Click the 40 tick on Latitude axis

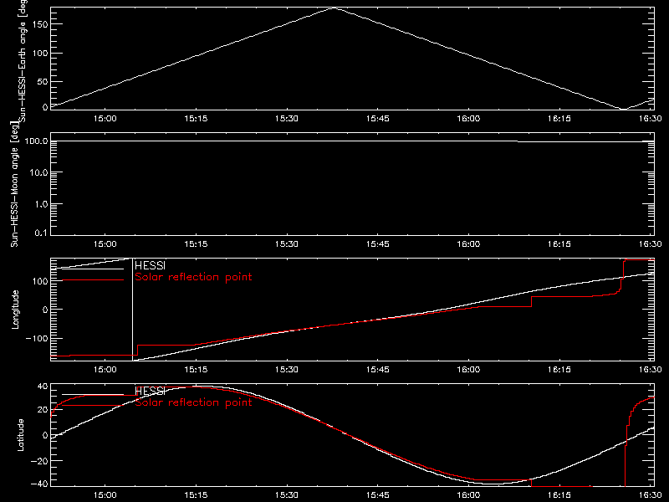coord(43,387)
